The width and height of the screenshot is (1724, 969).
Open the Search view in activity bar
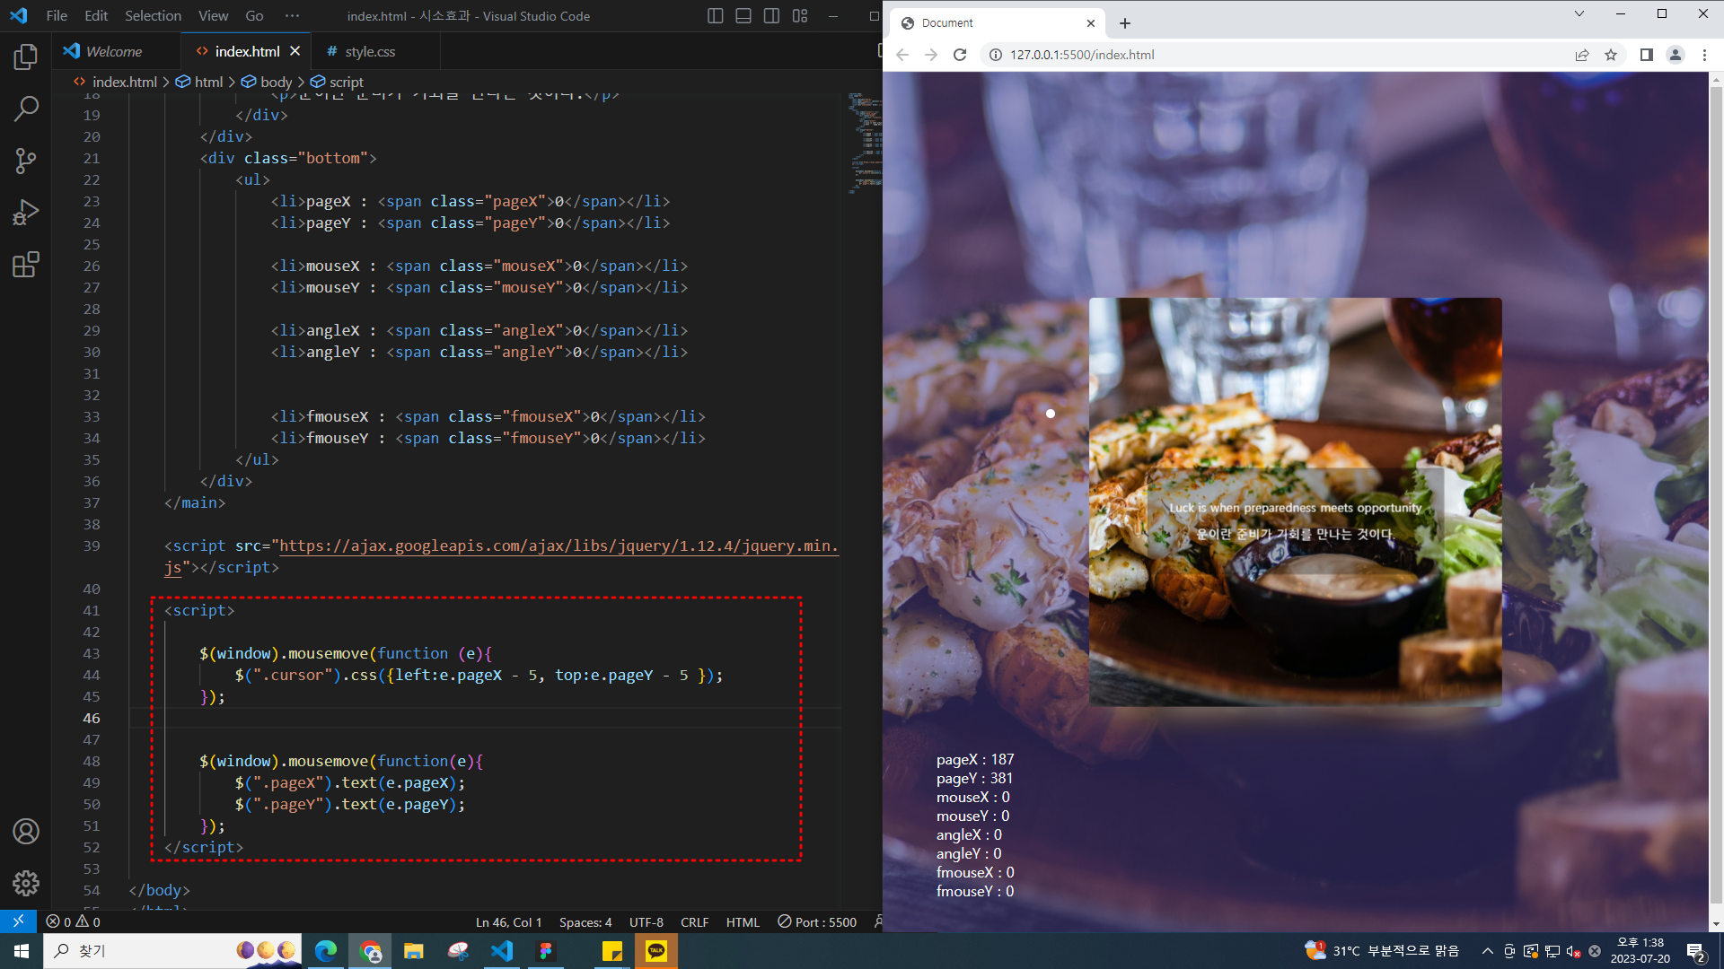coord(26,109)
